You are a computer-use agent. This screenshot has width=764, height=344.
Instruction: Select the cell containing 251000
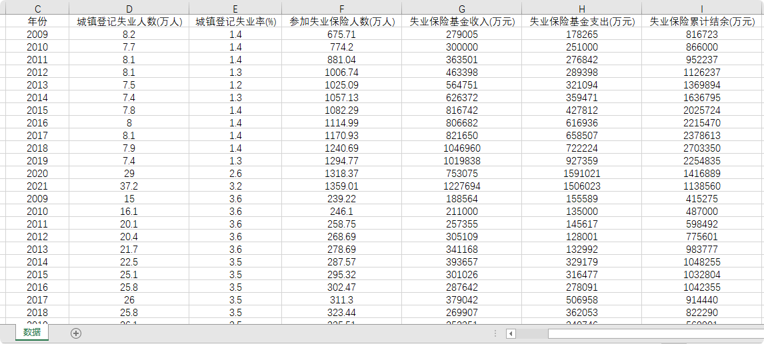(x=582, y=47)
